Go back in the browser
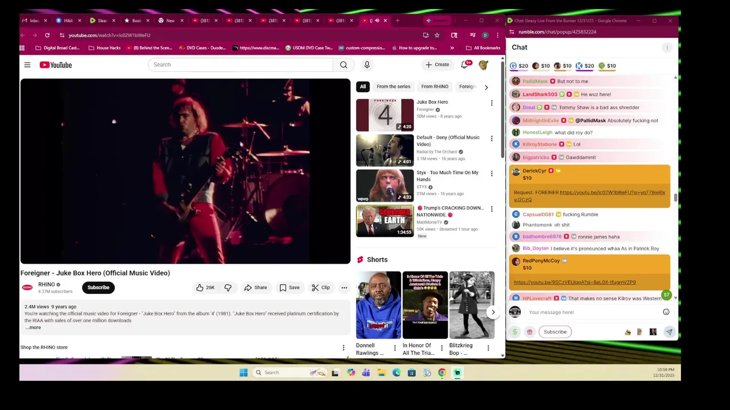 [x=23, y=35]
